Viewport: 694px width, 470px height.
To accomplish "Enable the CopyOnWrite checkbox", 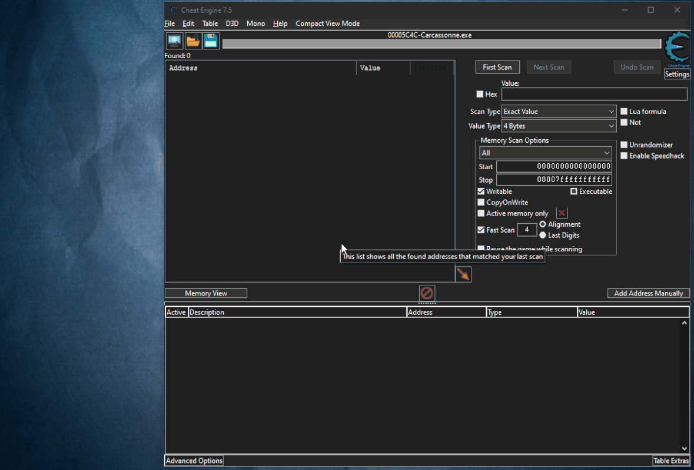I will tap(481, 202).
